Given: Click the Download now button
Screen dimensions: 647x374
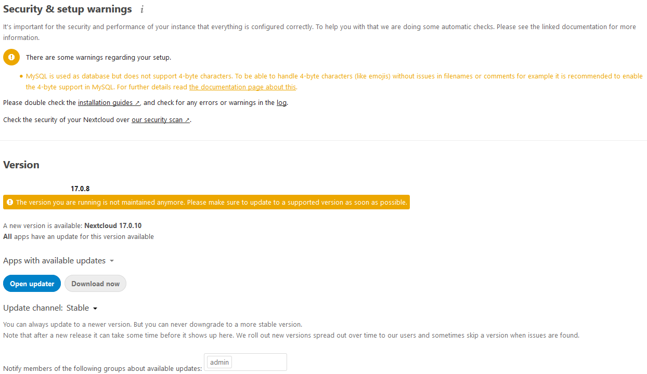Looking at the screenshot, I should click(x=95, y=284).
